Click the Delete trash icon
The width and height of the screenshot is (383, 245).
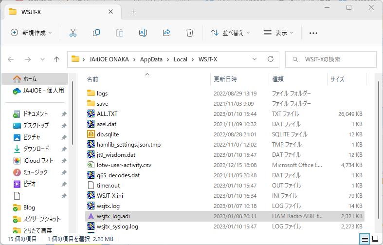click(x=189, y=33)
